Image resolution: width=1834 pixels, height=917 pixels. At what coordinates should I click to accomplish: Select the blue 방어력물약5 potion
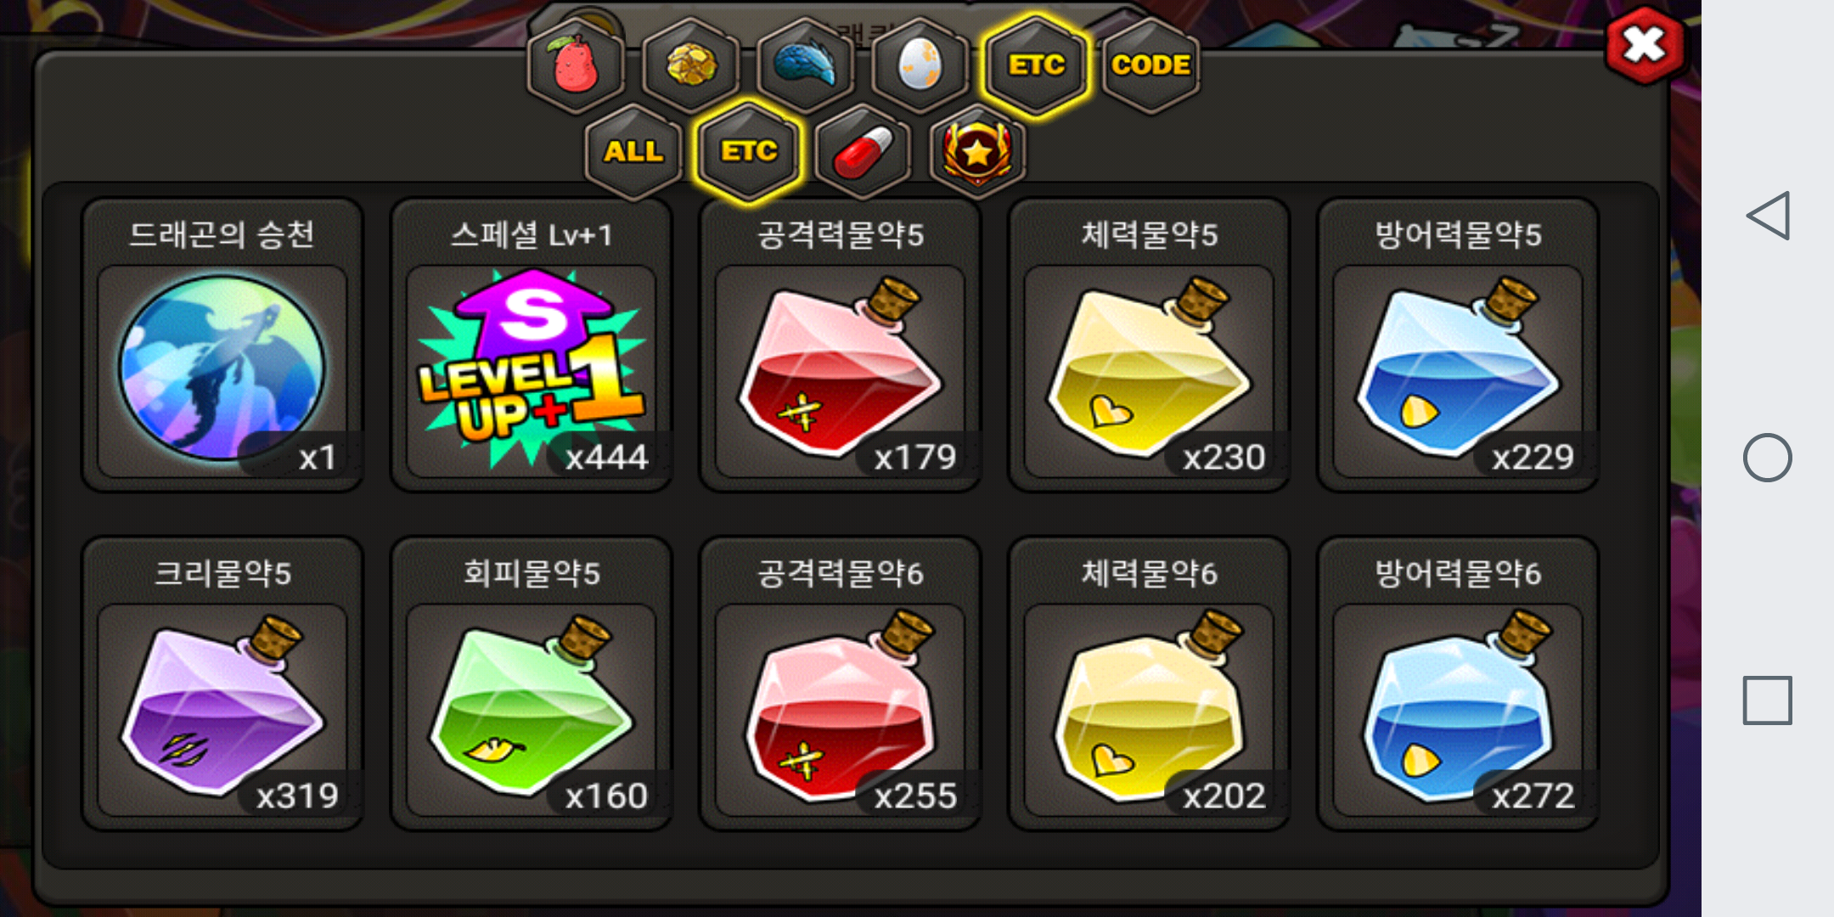coord(1459,346)
